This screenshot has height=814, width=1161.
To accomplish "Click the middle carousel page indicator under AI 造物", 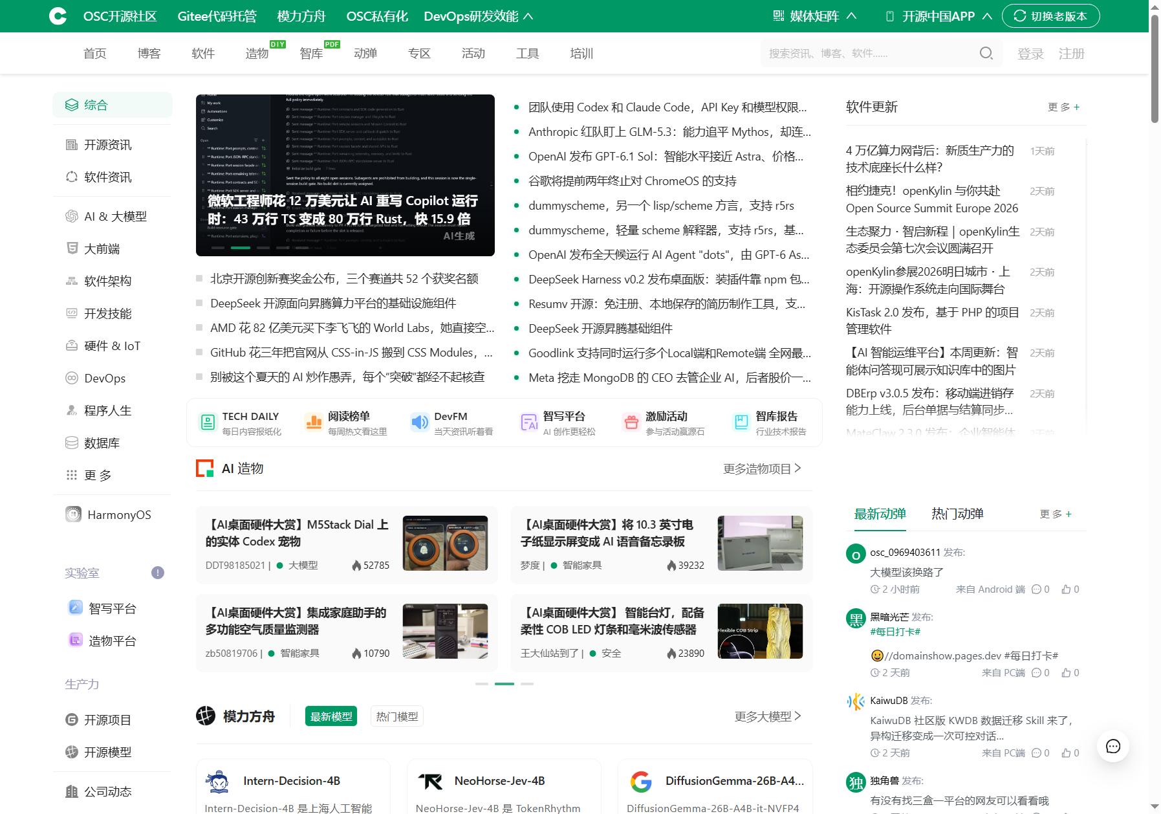I will 505,684.
